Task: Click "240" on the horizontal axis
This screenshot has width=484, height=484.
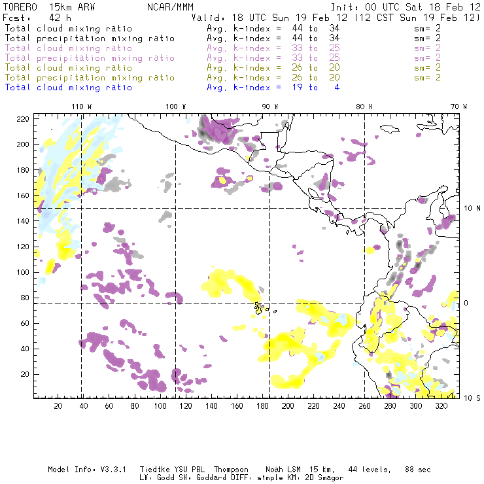Action: 339,406
